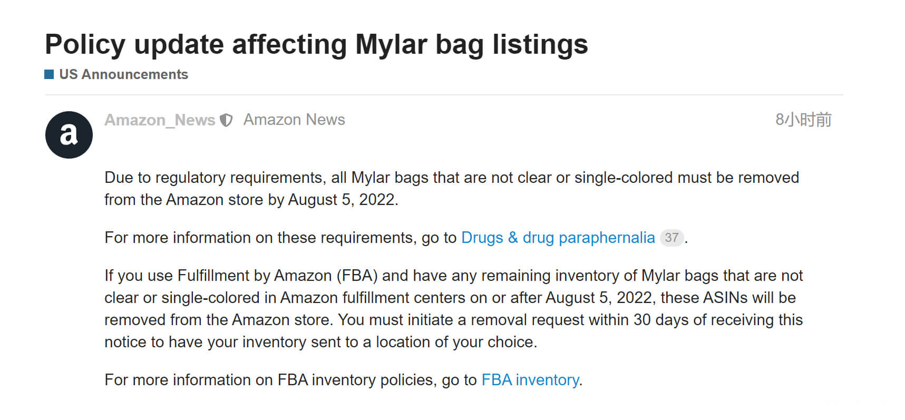Click the Policy update affecting Mylar bag listings title

click(x=316, y=44)
